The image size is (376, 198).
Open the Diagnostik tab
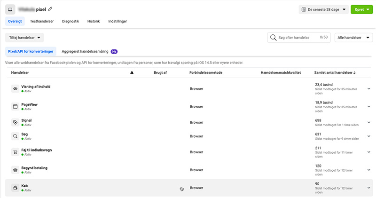(70, 21)
